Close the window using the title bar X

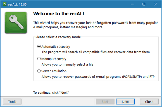point(156,4)
